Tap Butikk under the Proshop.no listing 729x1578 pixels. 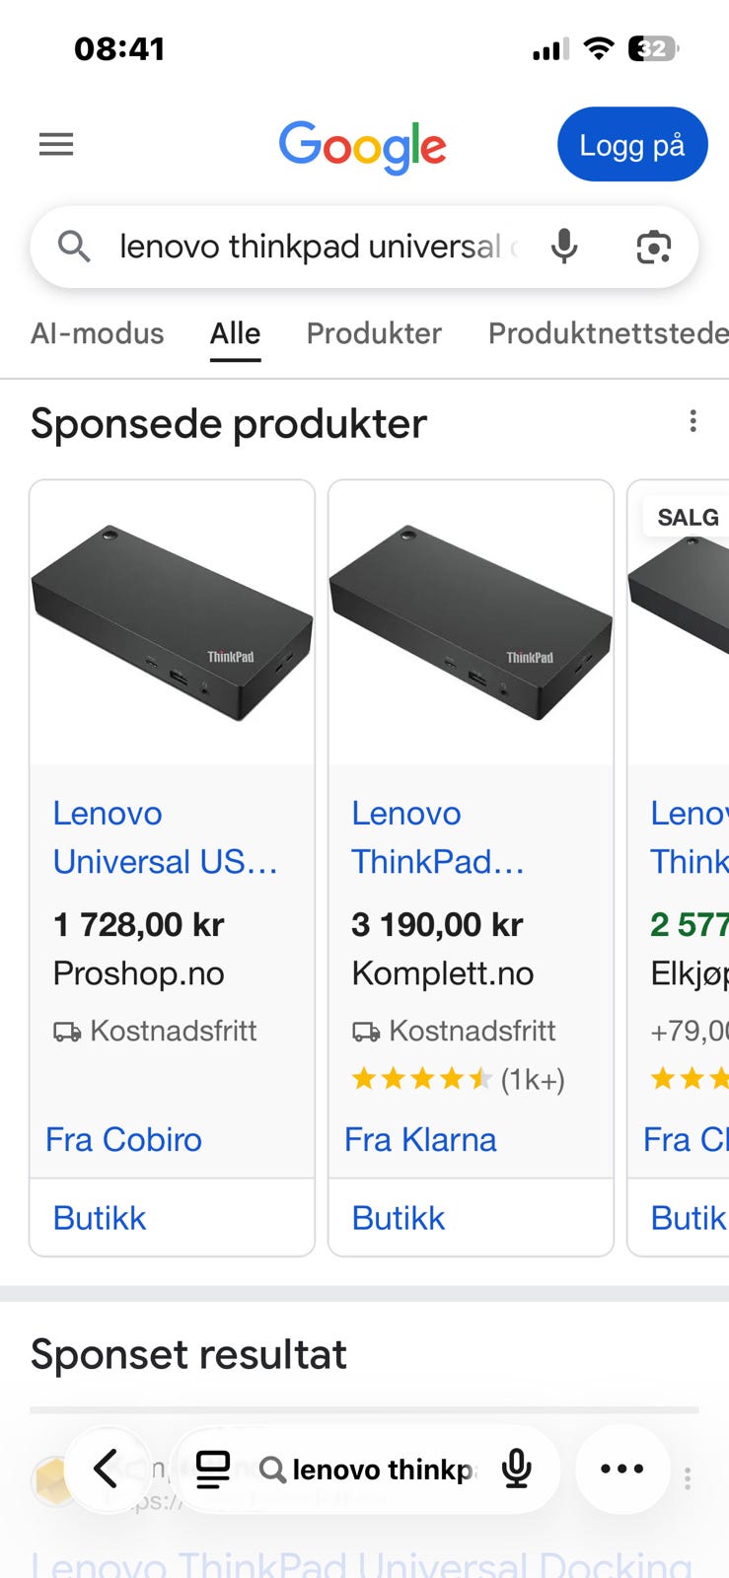point(100,1218)
